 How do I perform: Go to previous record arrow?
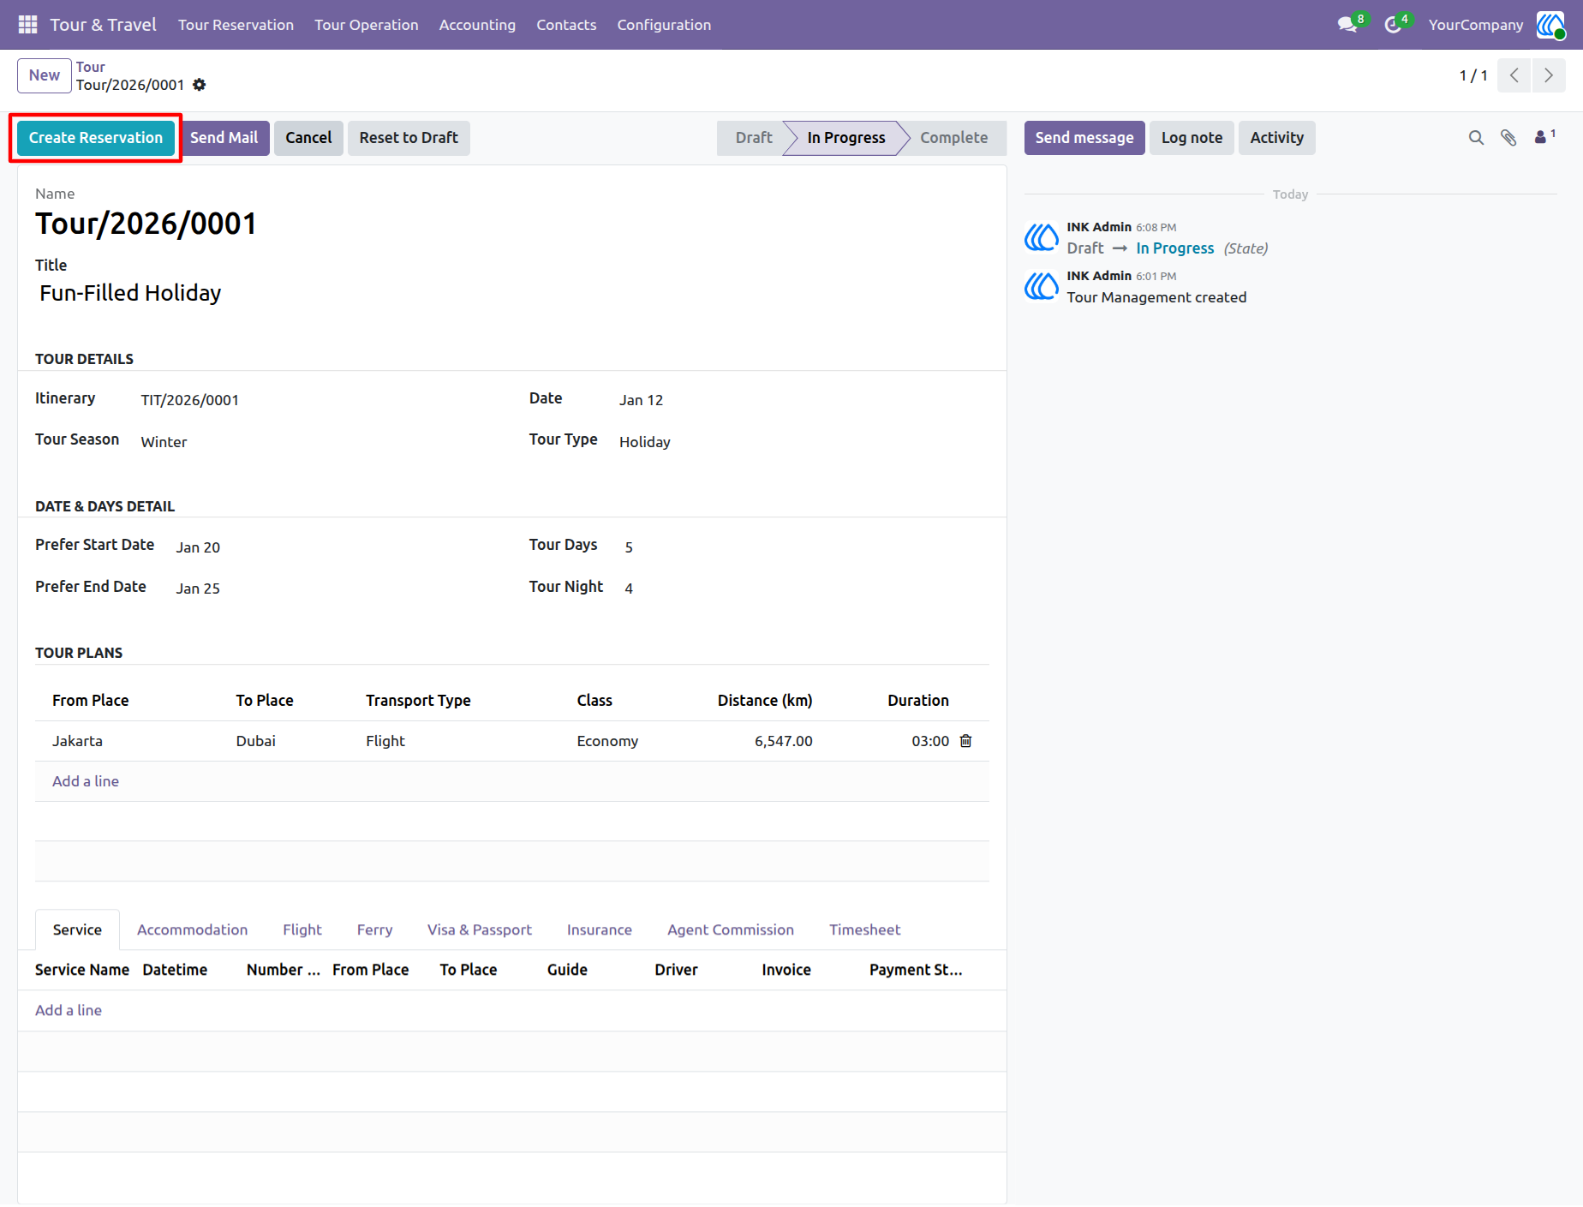(x=1514, y=75)
